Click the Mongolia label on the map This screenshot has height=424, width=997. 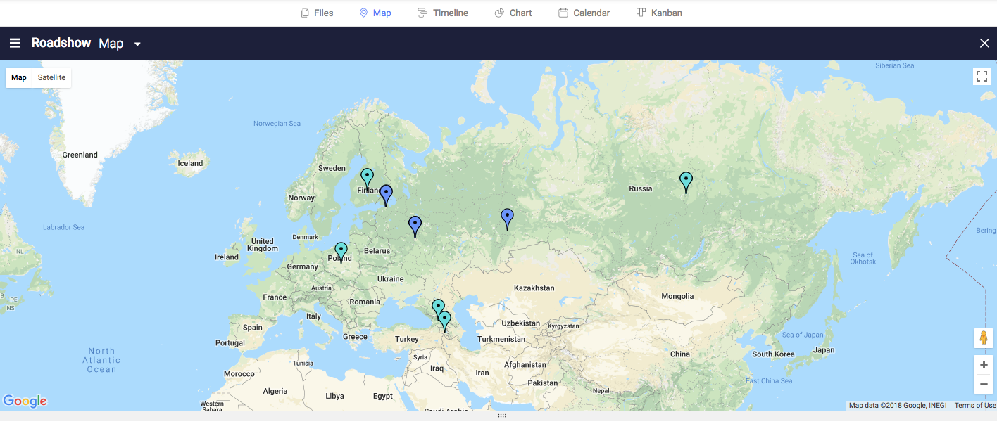pyautogui.click(x=677, y=297)
